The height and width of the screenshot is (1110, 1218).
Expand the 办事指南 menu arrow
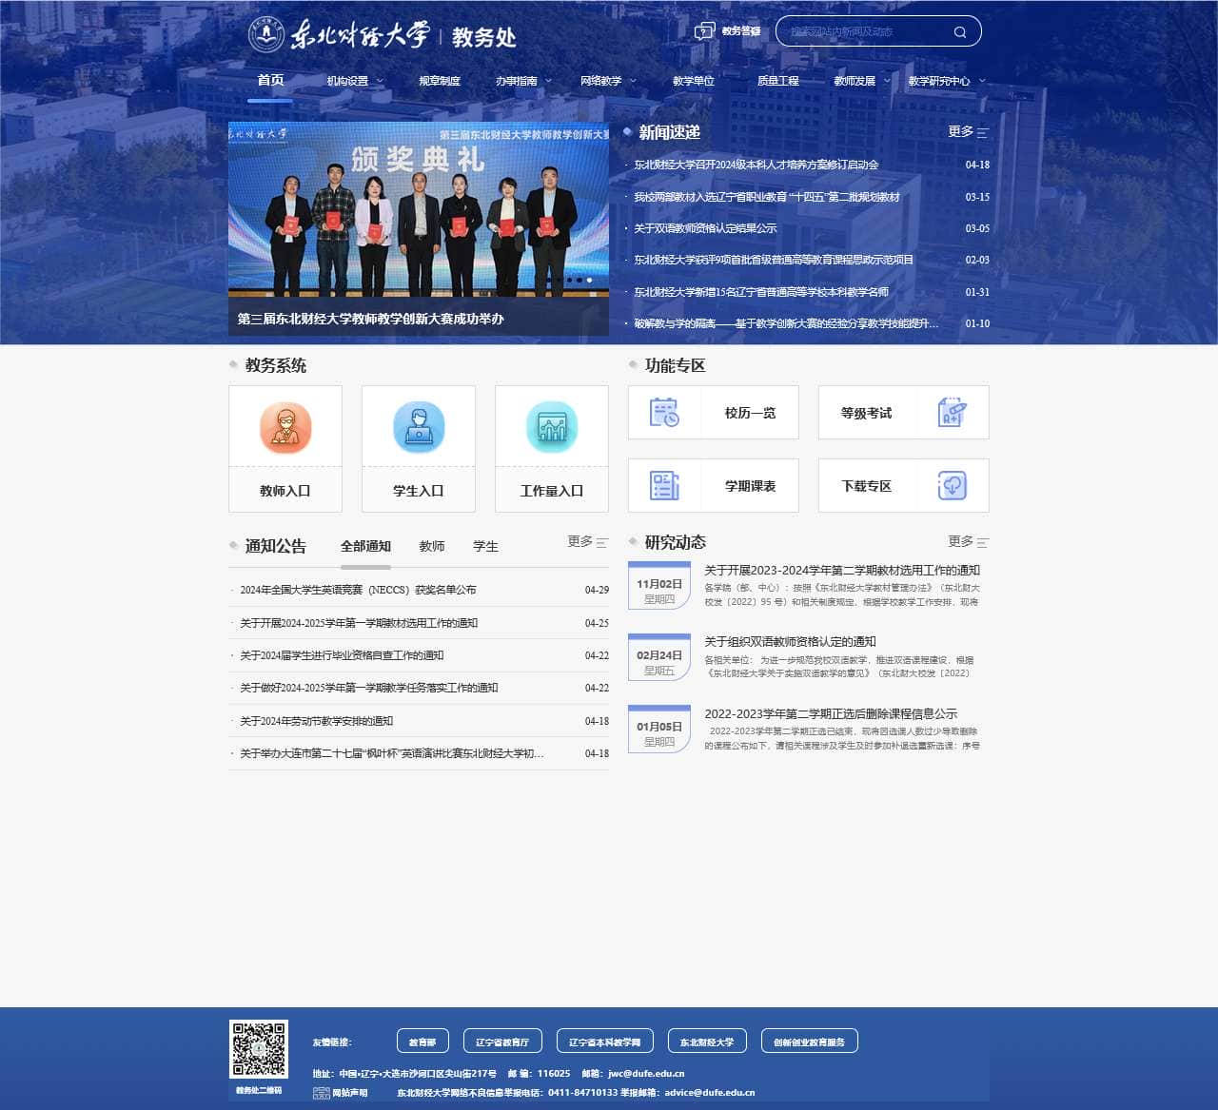[x=548, y=81]
